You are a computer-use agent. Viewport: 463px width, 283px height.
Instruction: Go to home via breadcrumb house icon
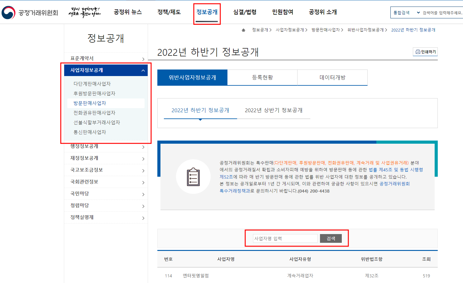(244, 30)
